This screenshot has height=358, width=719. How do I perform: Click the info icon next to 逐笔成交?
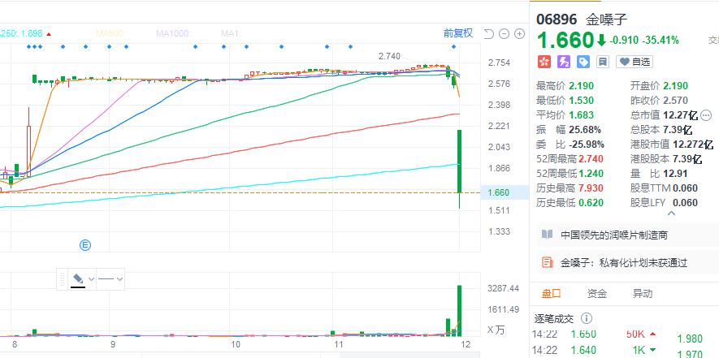pyautogui.click(x=586, y=318)
